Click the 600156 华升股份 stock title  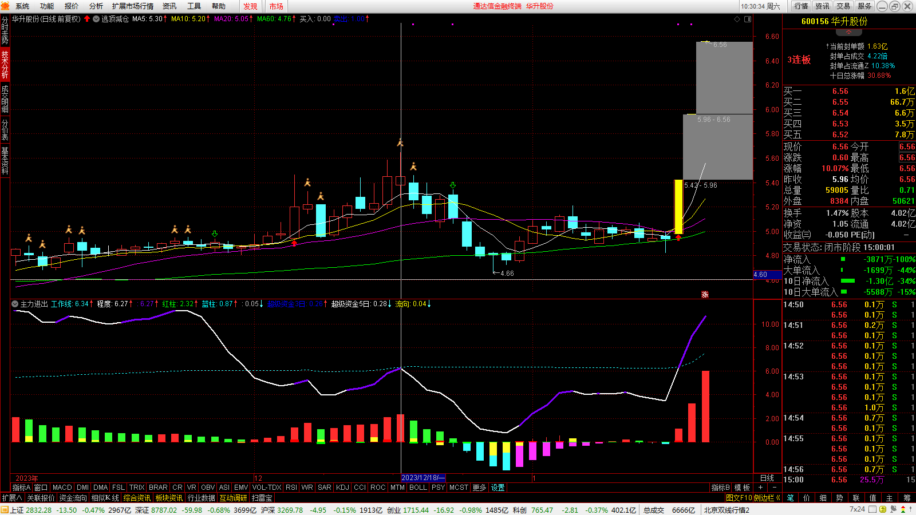(x=835, y=21)
